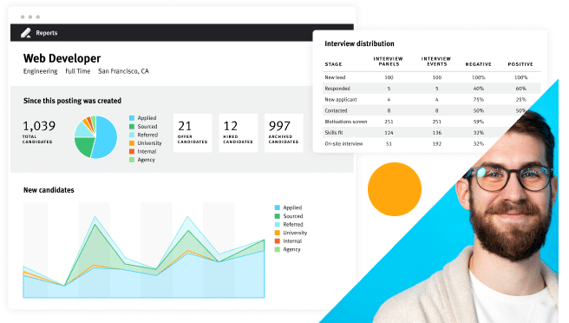Click the Engineering department tag
Screen dimensions: 569x323
(x=40, y=71)
